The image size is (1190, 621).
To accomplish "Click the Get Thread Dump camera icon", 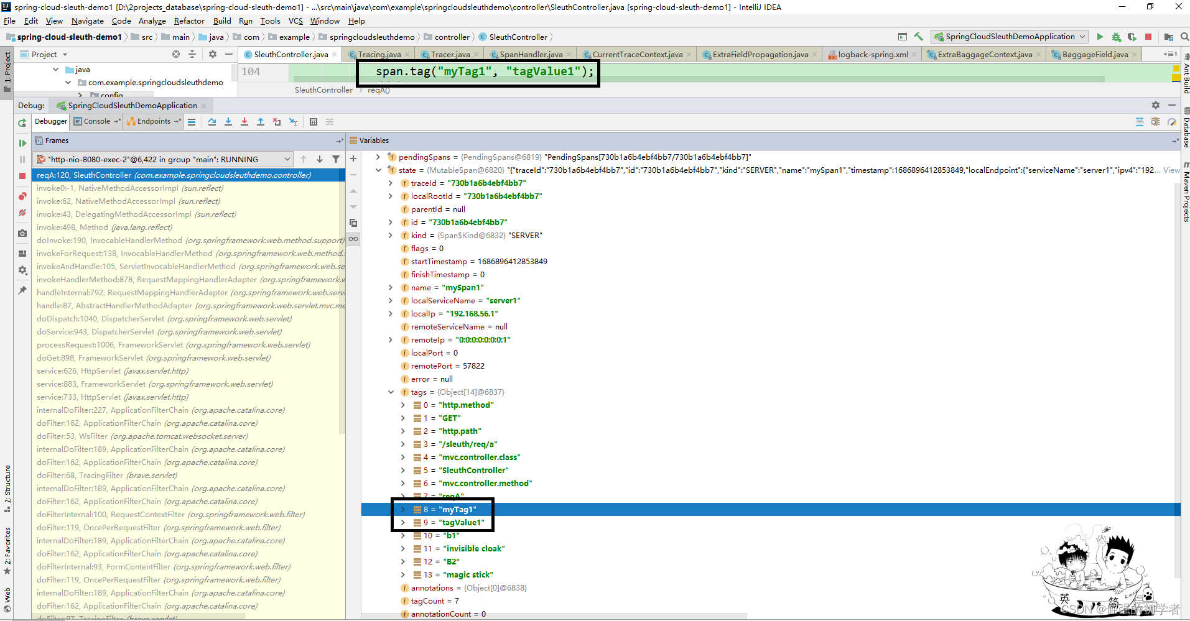I will (x=22, y=233).
